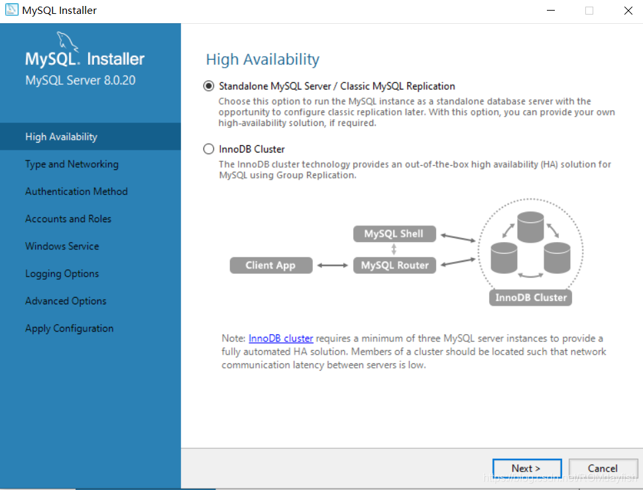
Task: Close the MySQL Installer window
Action: pos(628,10)
